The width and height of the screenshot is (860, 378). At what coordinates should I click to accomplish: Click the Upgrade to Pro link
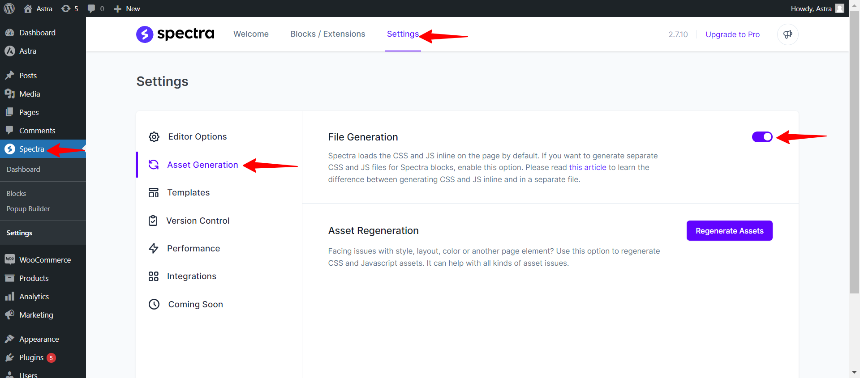tap(732, 34)
